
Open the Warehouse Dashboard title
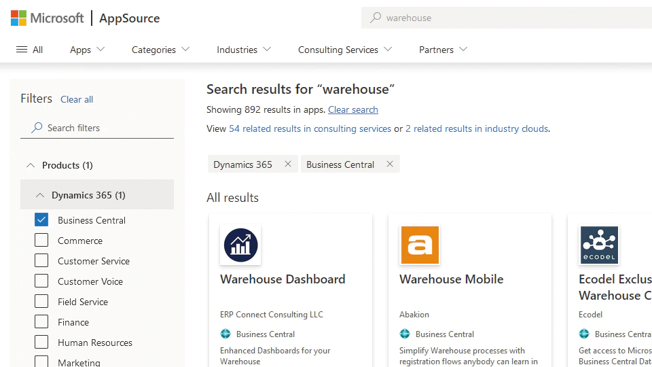click(283, 279)
